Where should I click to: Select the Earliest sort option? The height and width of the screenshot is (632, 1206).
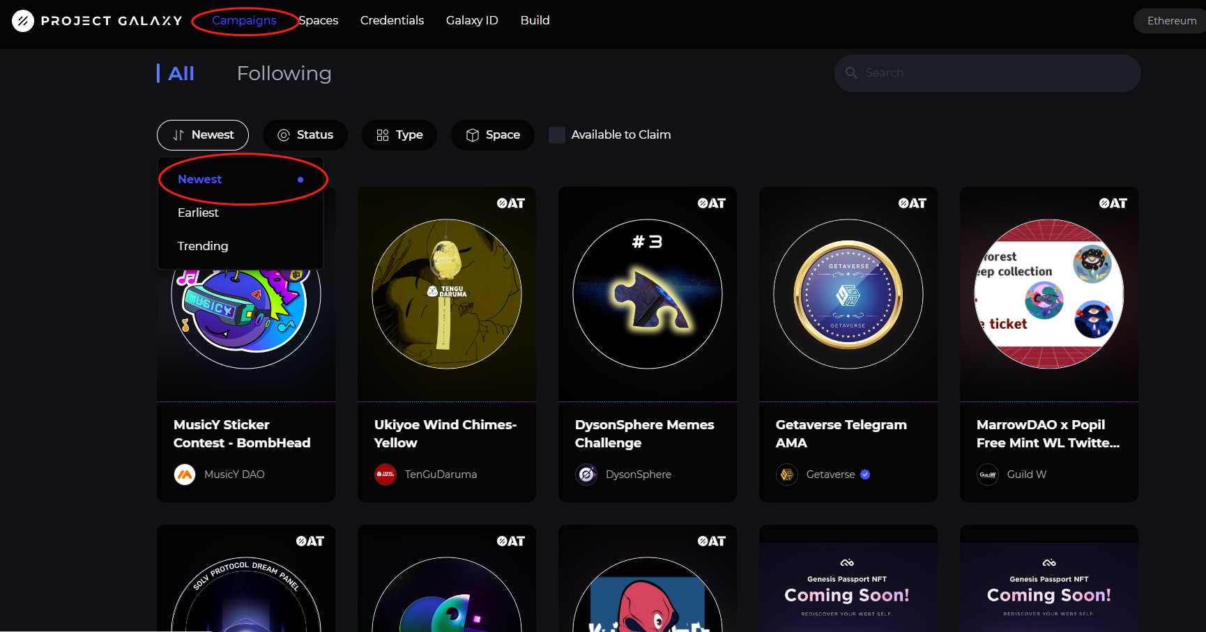198,213
